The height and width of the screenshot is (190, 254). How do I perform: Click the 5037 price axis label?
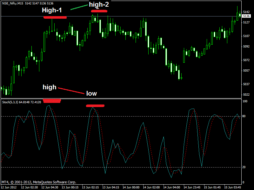point(246,84)
